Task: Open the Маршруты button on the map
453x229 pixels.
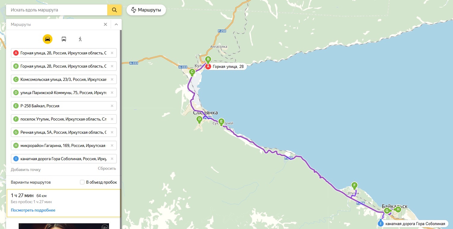Action: pos(146,10)
